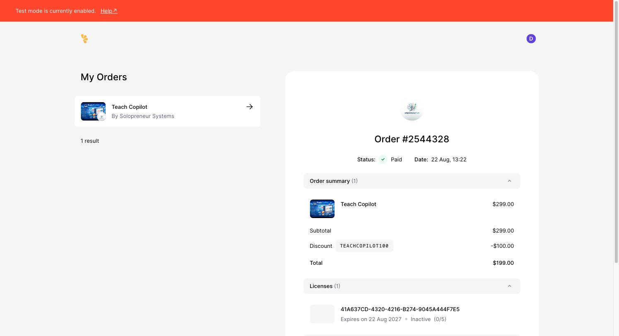619x336 pixels.
Task: Click the Order #2544328 heading
Action: coord(412,139)
